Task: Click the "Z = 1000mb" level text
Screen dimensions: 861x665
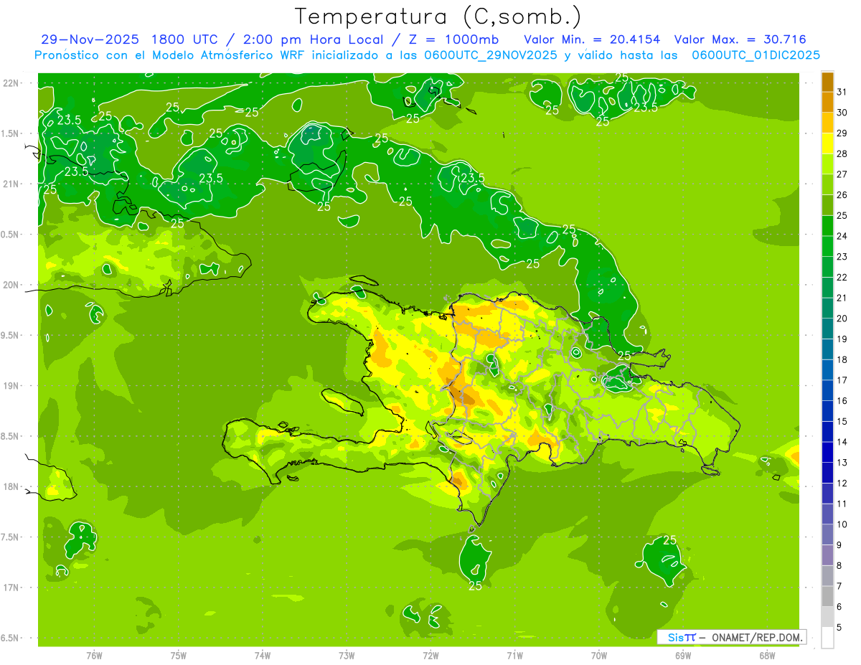Action: [455, 39]
